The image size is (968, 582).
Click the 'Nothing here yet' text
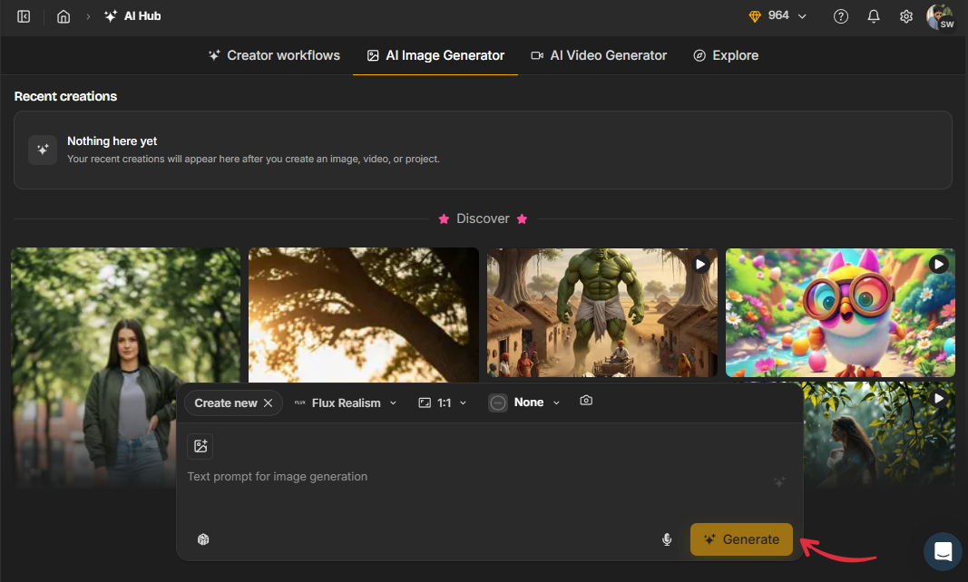pyautogui.click(x=112, y=141)
